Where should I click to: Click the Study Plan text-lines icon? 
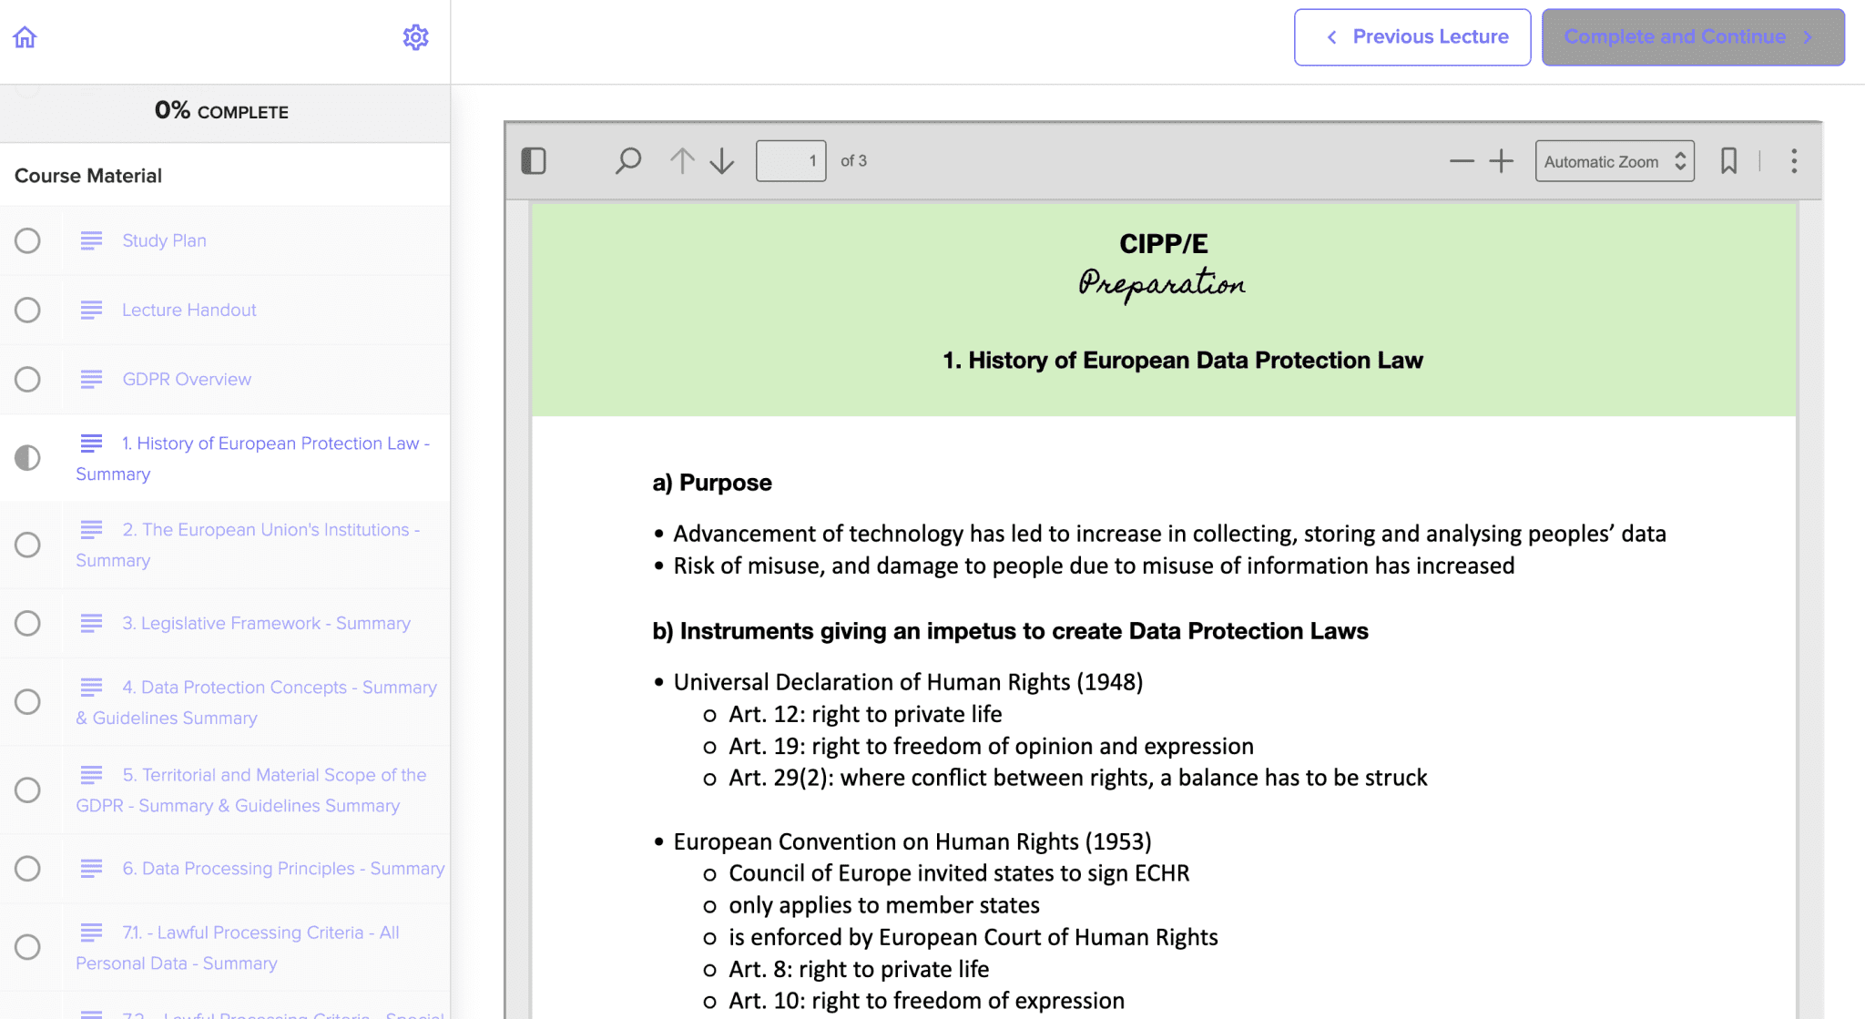[x=91, y=240]
